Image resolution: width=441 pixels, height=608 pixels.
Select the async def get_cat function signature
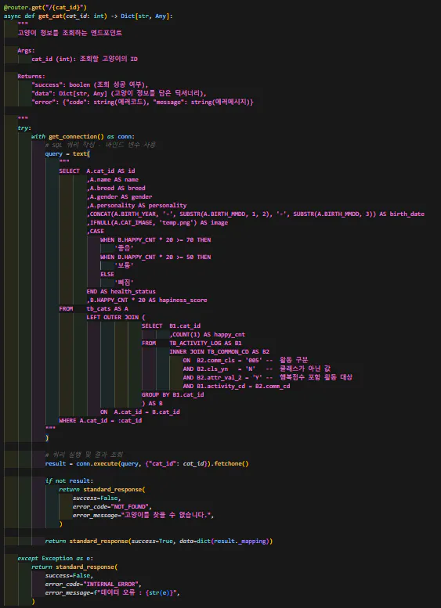pos(89,16)
